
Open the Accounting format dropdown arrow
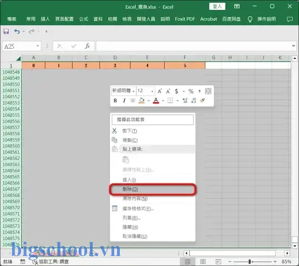tap(184, 91)
